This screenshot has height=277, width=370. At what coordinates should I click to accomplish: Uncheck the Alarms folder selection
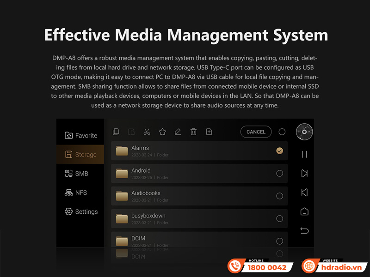coord(279,151)
